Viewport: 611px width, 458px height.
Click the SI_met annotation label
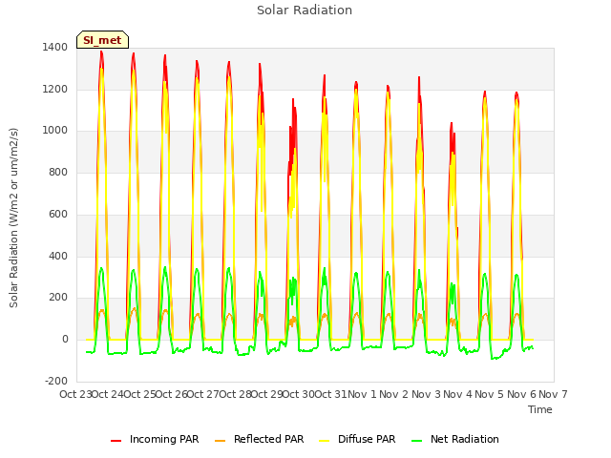(x=102, y=40)
